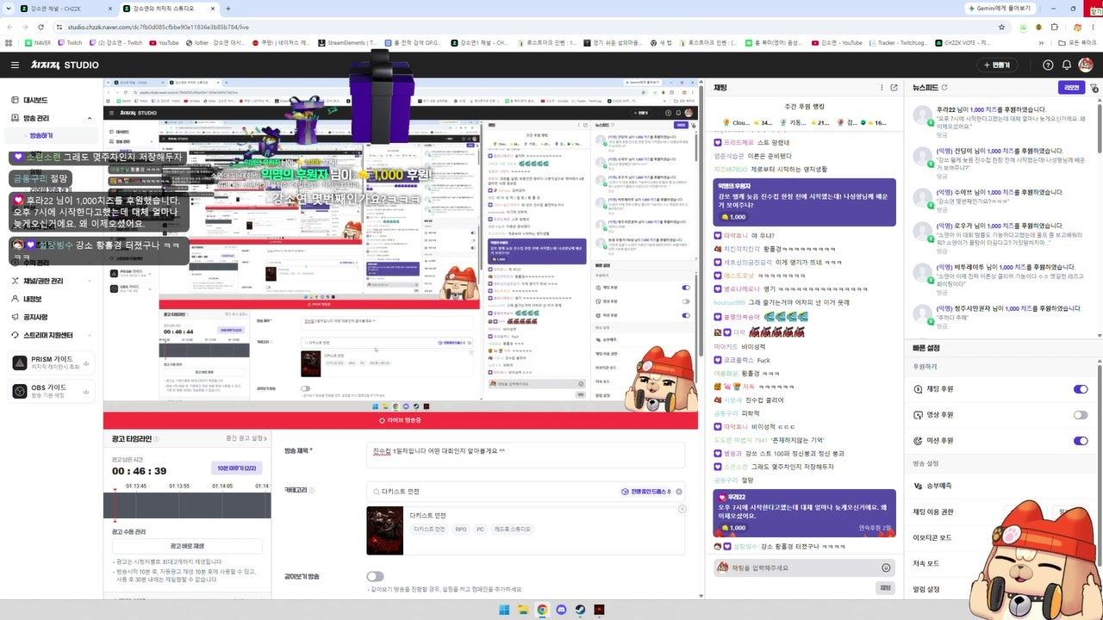
Task: Click the help question mark icon
Action: [1048, 65]
